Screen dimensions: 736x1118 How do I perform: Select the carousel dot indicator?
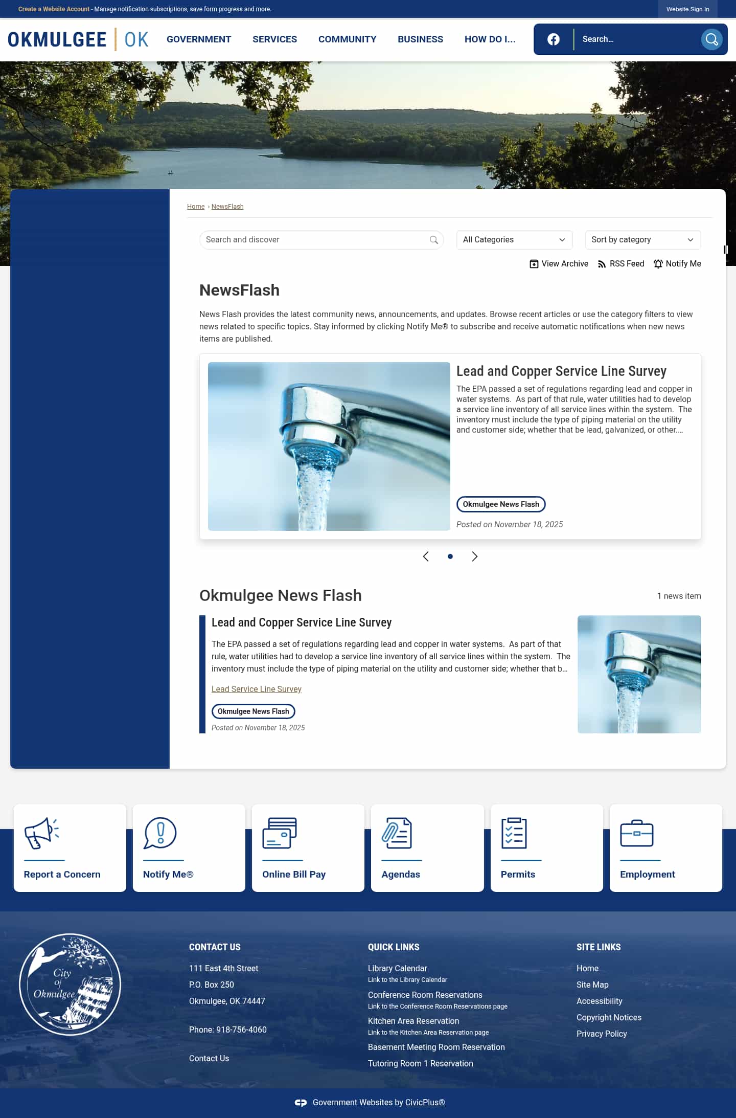click(450, 556)
